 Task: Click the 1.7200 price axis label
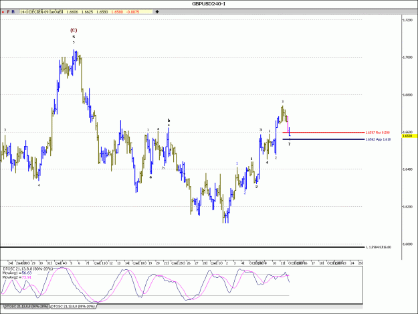(x=407, y=20)
